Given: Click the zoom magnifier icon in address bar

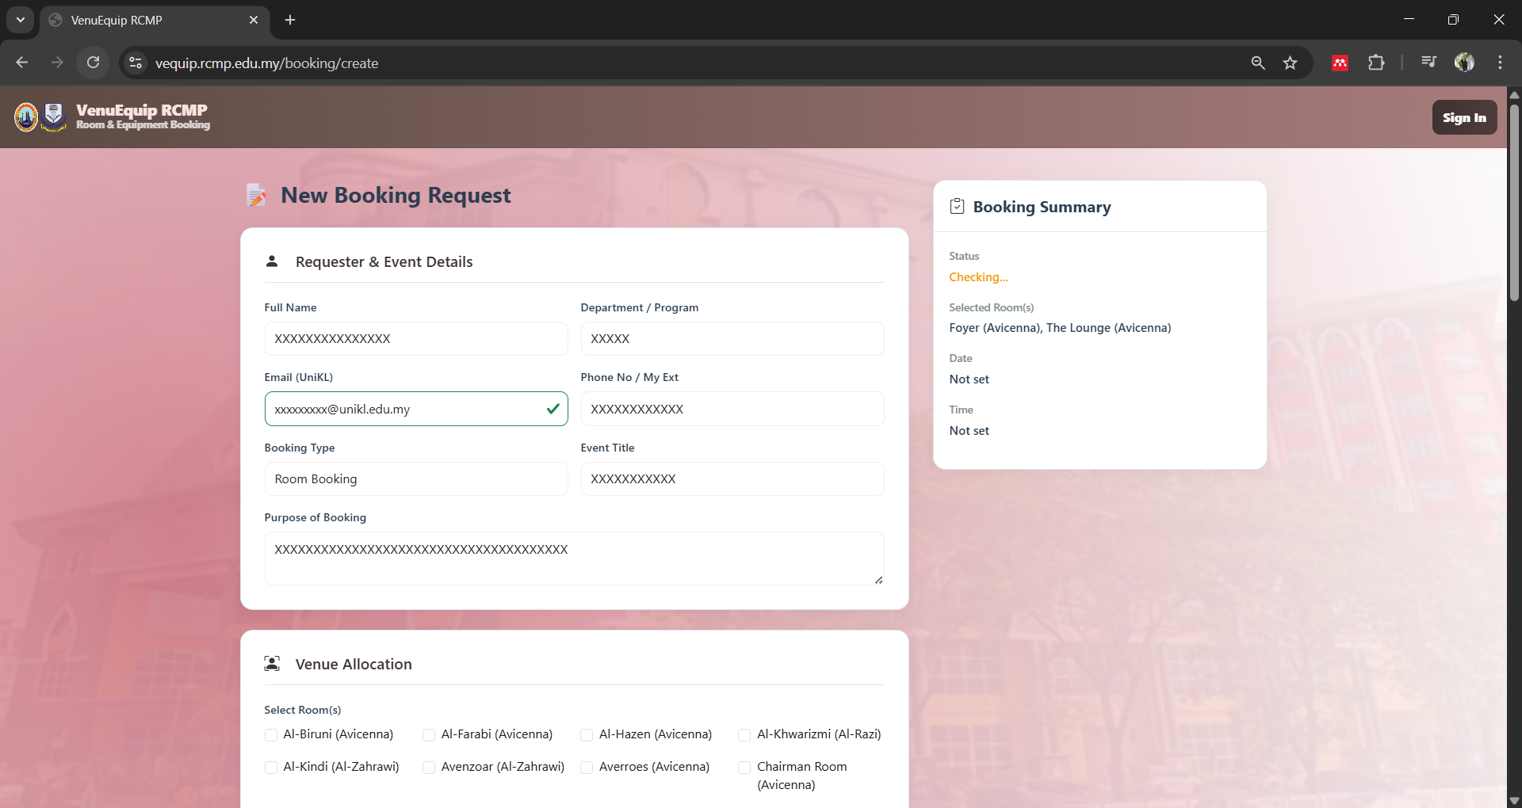Looking at the screenshot, I should click(1257, 63).
